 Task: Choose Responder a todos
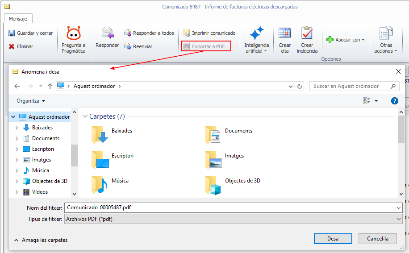[x=149, y=33]
